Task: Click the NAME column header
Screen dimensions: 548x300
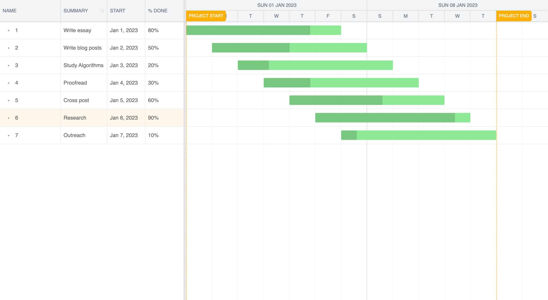Action: pyautogui.click(x=9, y=11)
